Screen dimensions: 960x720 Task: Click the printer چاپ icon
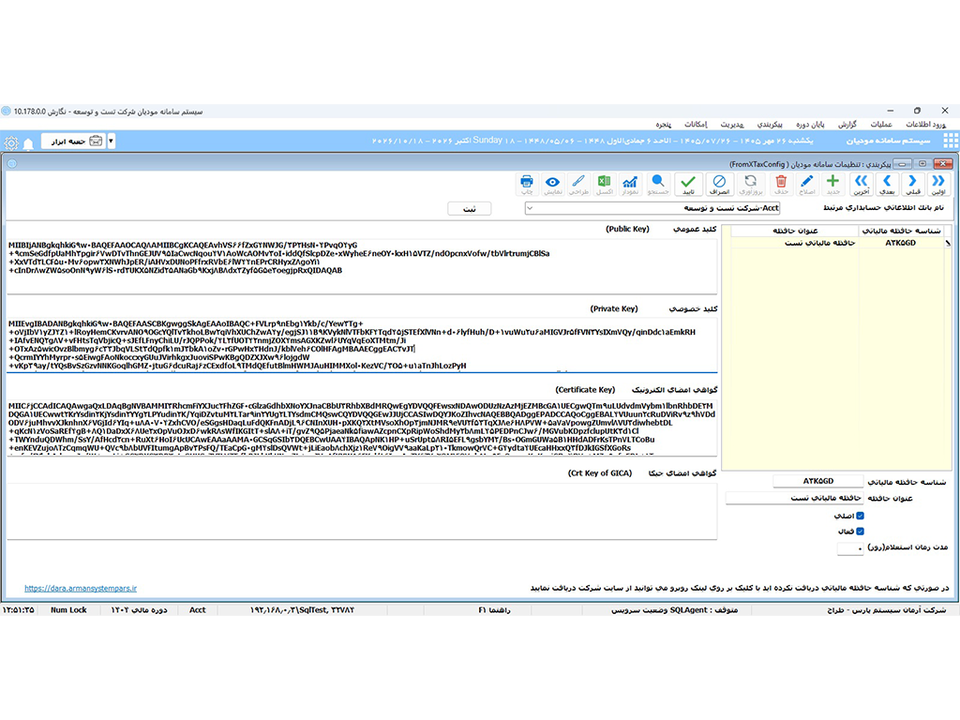coord(527,185)
